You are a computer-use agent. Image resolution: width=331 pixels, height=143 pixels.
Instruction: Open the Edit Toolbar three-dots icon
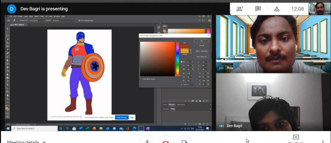tap(7, 102)
